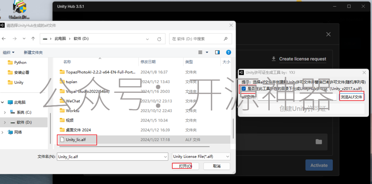Expand 软件 (D:) drive node
The image size is (372, 184).
pyautogui.click(x=5, y=122)
